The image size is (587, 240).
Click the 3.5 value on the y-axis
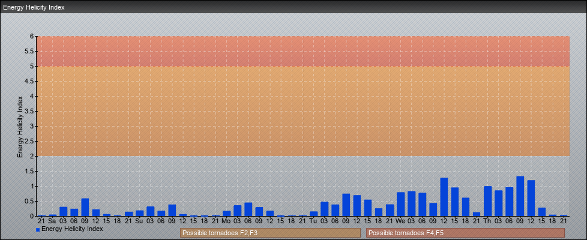point(30,111)
